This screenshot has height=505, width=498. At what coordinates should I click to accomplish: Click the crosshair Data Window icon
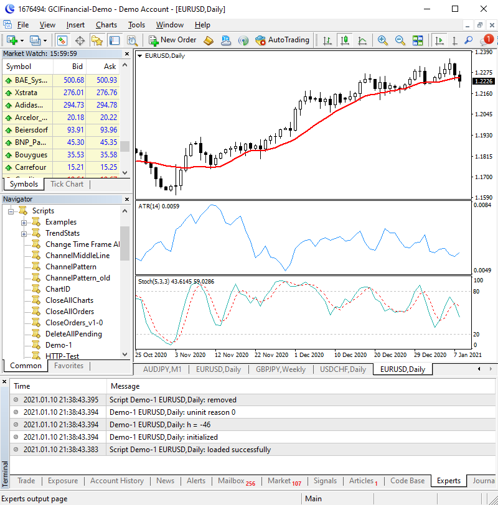(x=80, y=40)
